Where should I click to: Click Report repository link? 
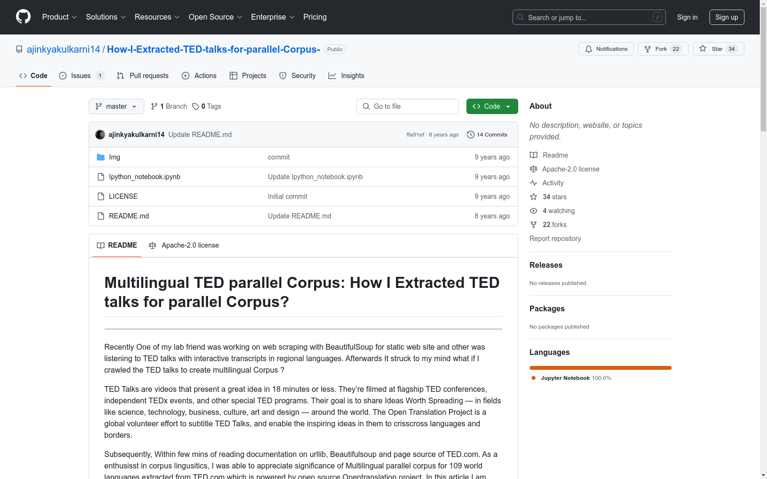point(555,239)
